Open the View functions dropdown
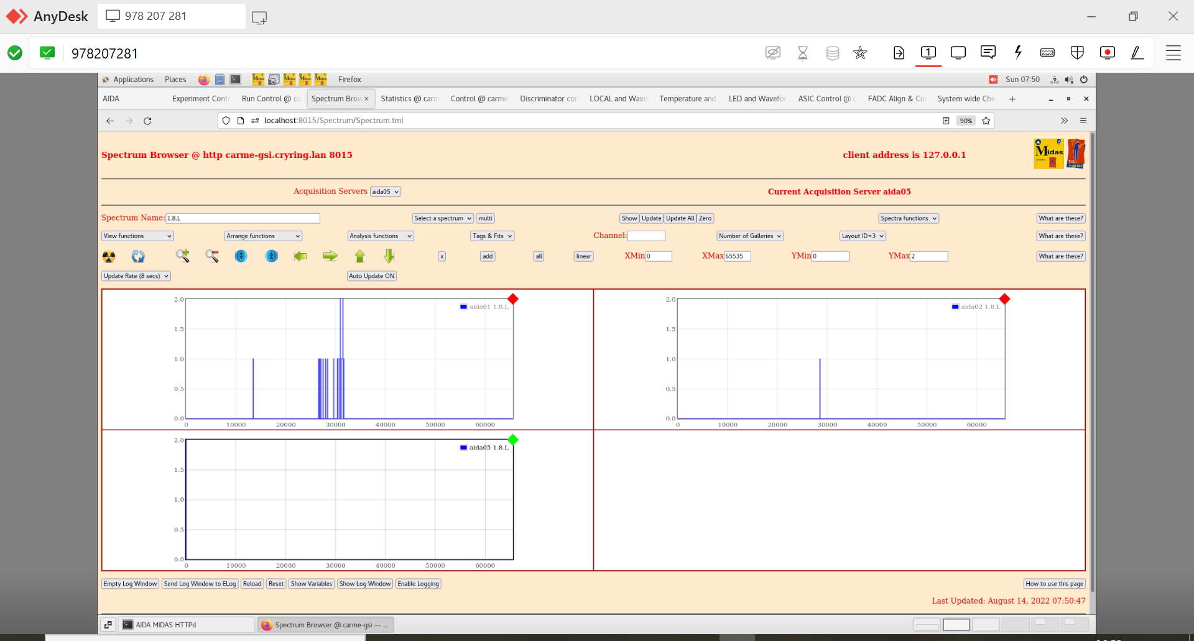Image resolution: width=1194 pixels, height=641 pixels. pyautogui.click(x=137, y=236)
